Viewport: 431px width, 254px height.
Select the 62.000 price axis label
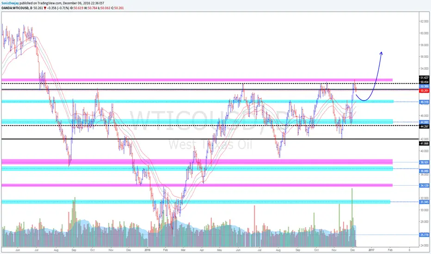[425, 21]
